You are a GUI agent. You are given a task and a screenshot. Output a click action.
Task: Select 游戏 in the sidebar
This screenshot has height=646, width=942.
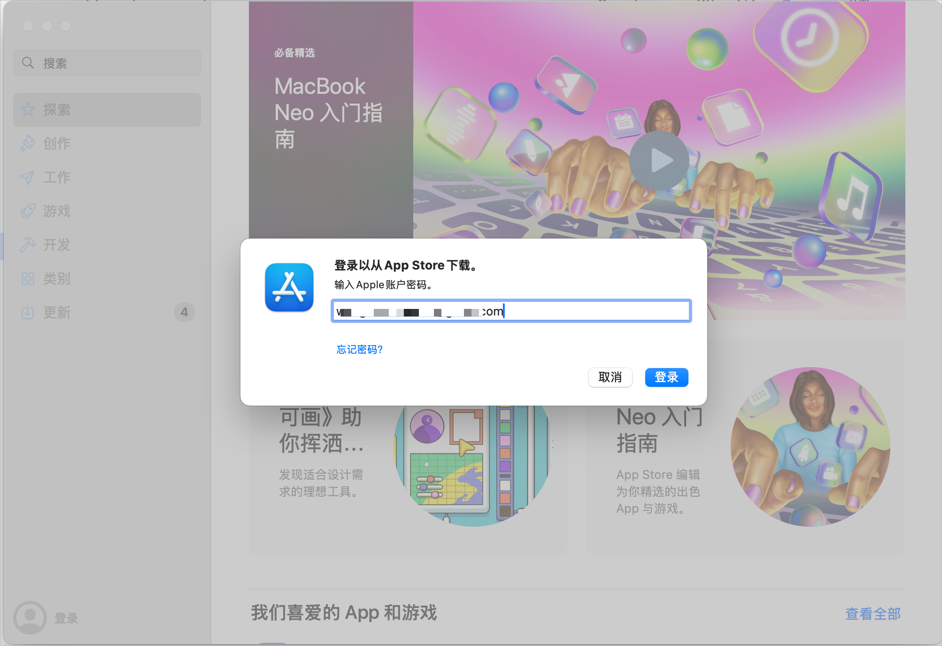coord(107,211)
